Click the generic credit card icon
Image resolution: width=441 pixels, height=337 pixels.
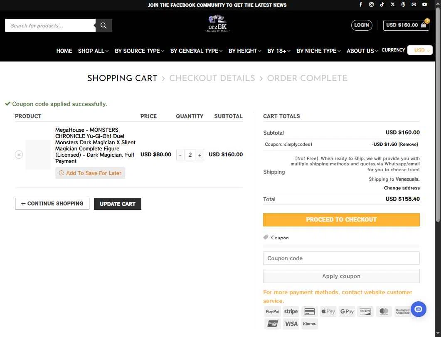point(310,311)
